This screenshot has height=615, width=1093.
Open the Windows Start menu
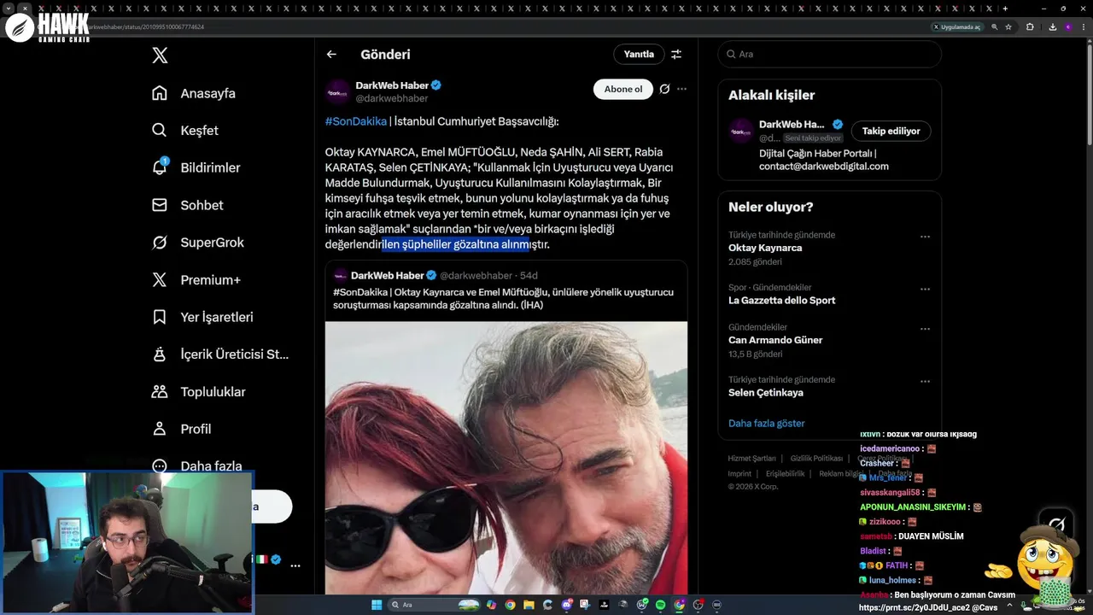click(377, 605)
